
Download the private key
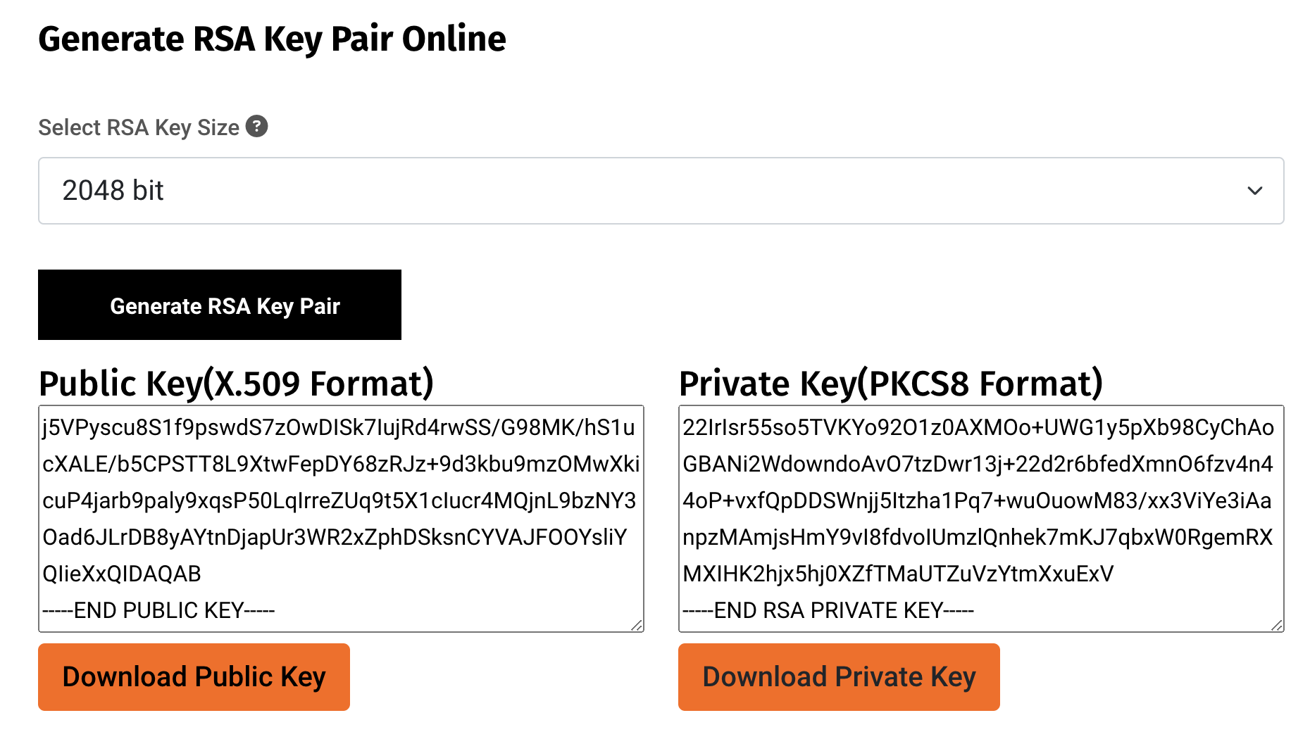(x=839, y=676)
